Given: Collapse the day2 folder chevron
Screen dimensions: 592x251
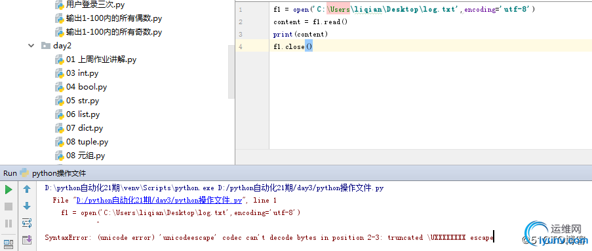Looking at the screenshot, I should (x=31, y=46).
